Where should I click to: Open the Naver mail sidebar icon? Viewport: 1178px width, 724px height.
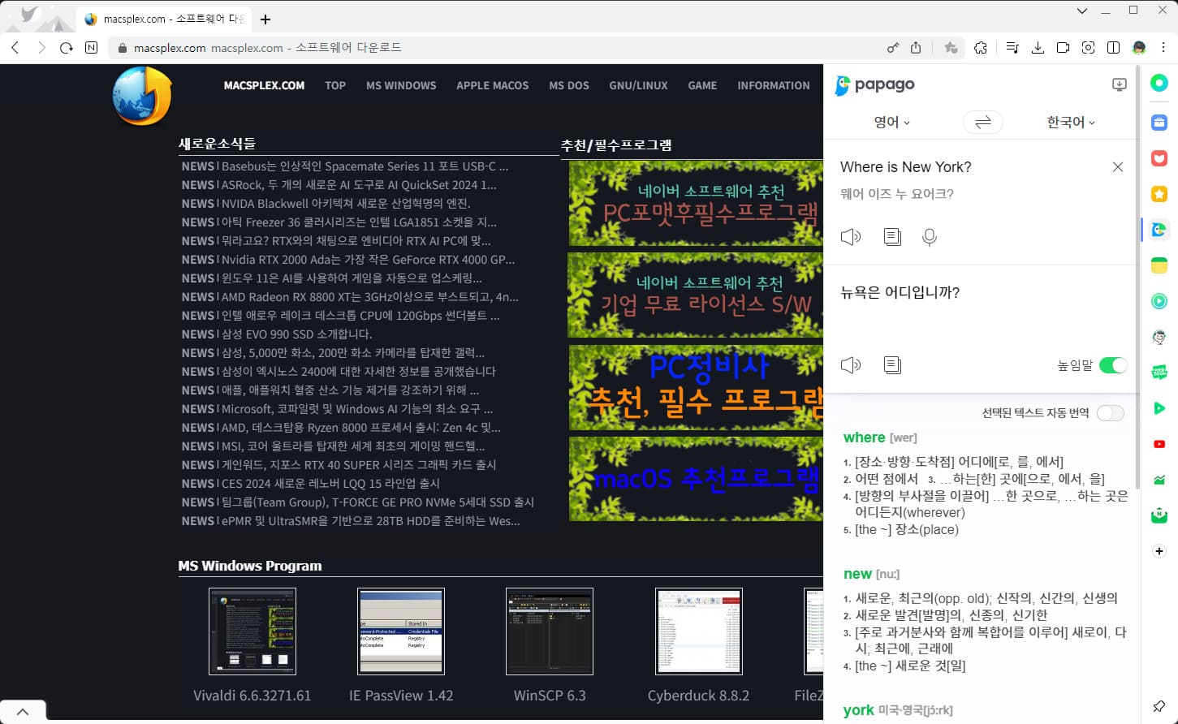pos(1159,515)
